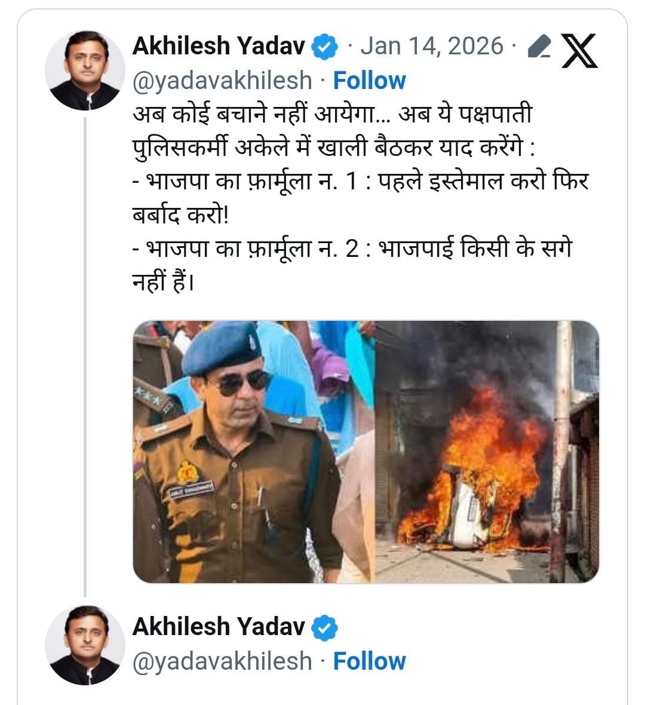The image size is (645, 705).
Task: Click the top Akhilesh Yadav display name
Action: [x=218, y=46]
